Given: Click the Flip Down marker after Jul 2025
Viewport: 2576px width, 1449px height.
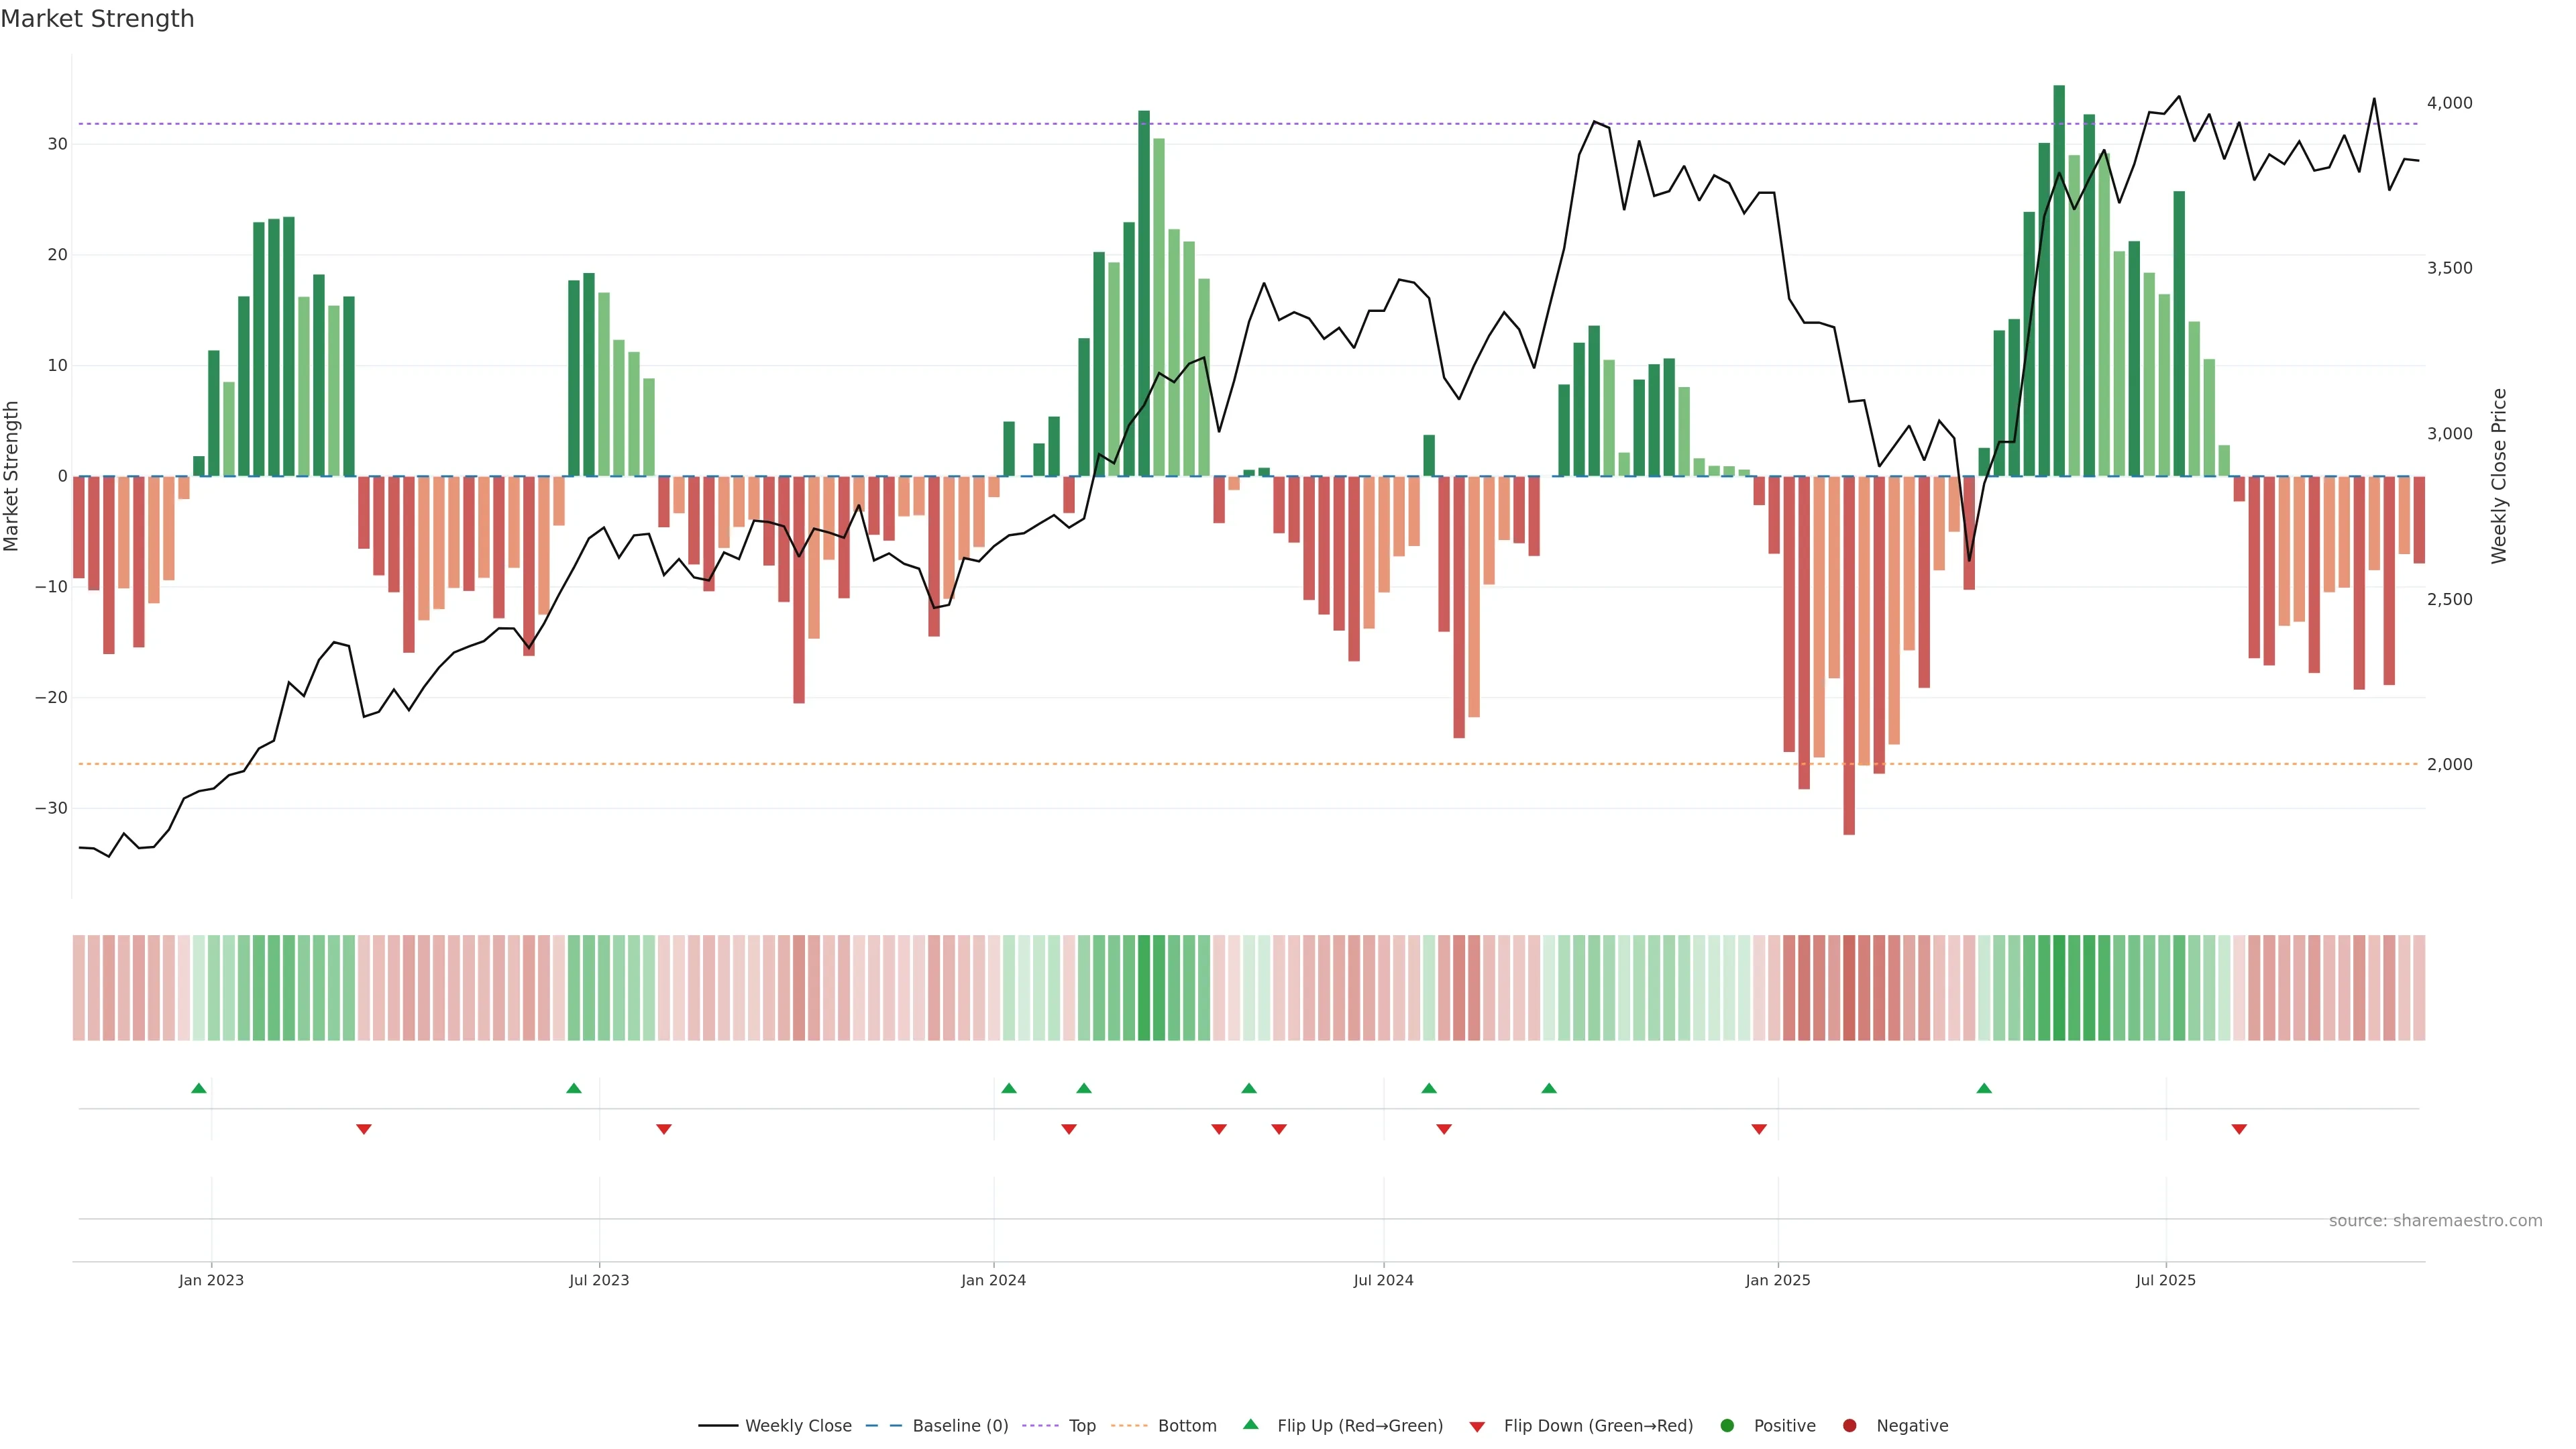Looking at the screenshot, I should coord(2239,1129).
